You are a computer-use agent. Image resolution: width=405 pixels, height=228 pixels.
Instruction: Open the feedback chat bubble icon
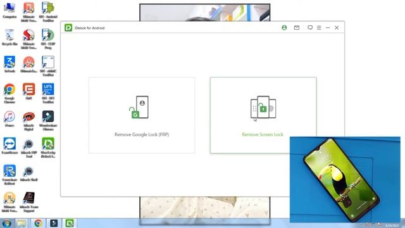[x=310, y=28]
